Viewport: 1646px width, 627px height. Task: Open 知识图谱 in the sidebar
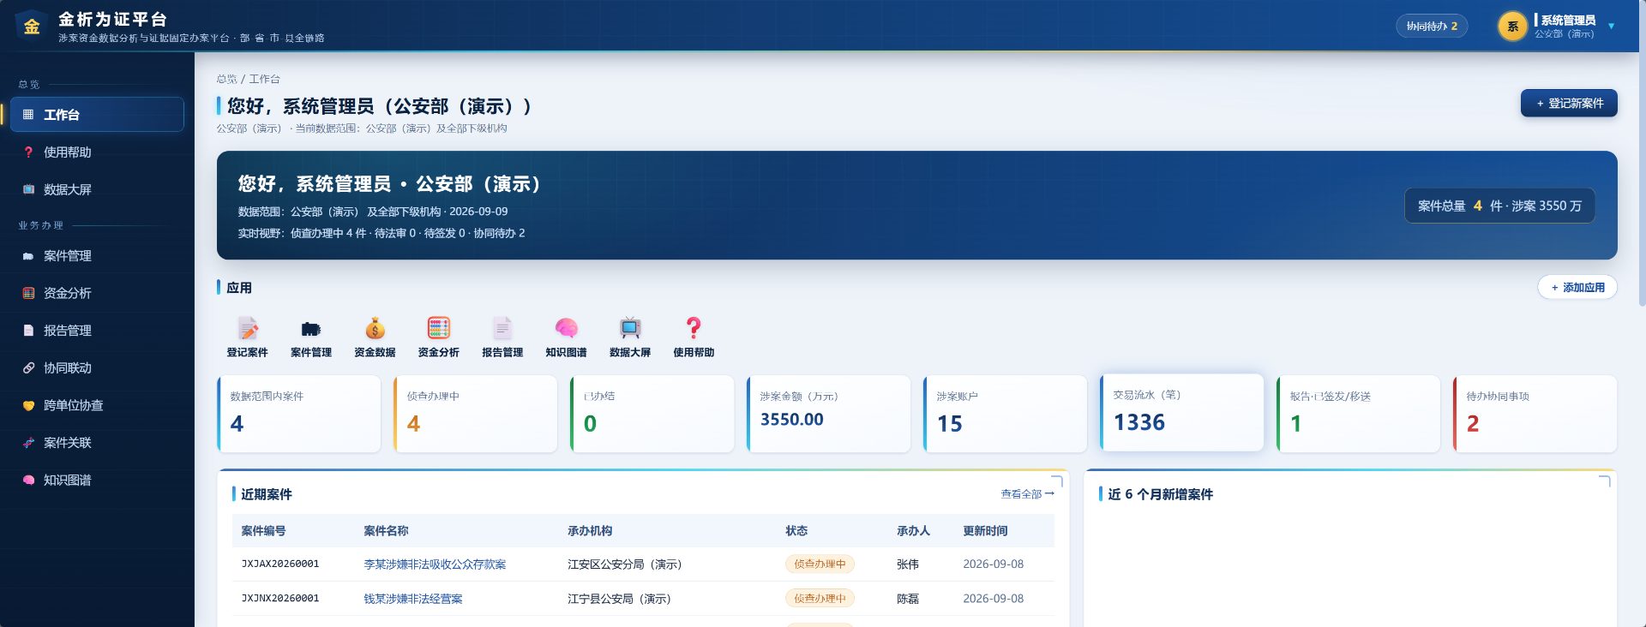click(97, 481)
